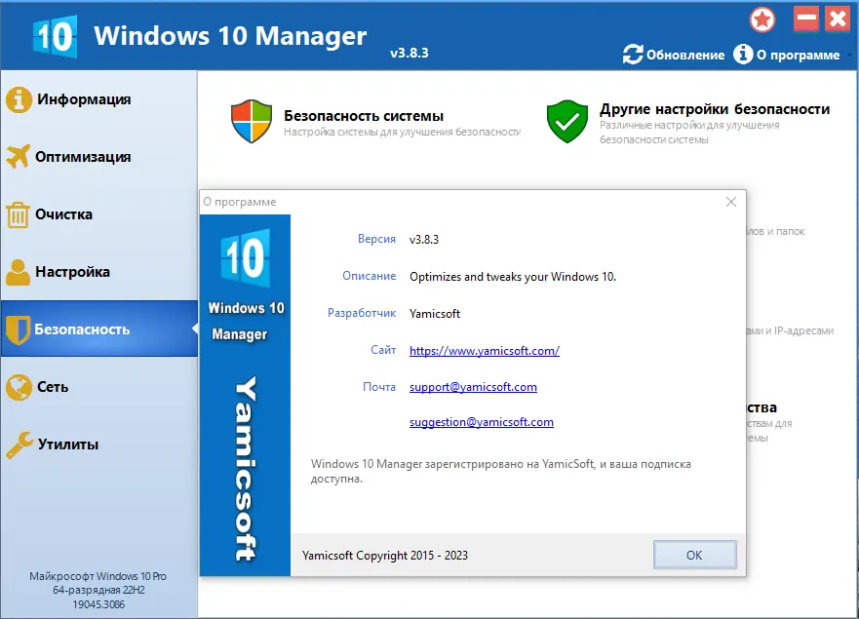This screenshot has height=619, width=859.
Task: Click the Yamicsoft developer name
Action: click(435, 313)
